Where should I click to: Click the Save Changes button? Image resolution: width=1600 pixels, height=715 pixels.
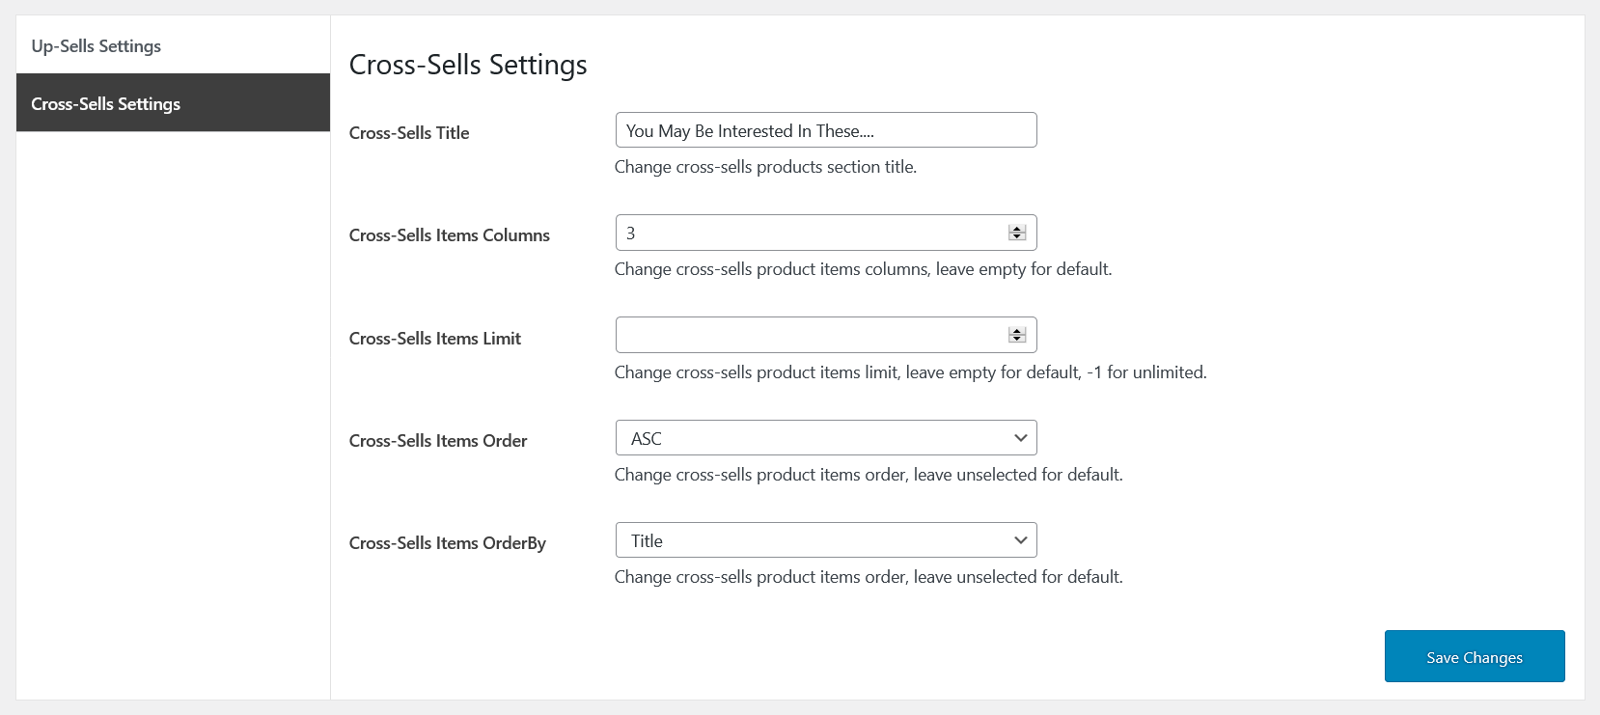click(x=1474, y=657)
